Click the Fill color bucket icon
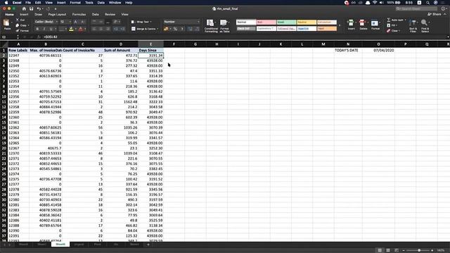Viewport: 450px width, 253px height. click(x=71, y=29)
